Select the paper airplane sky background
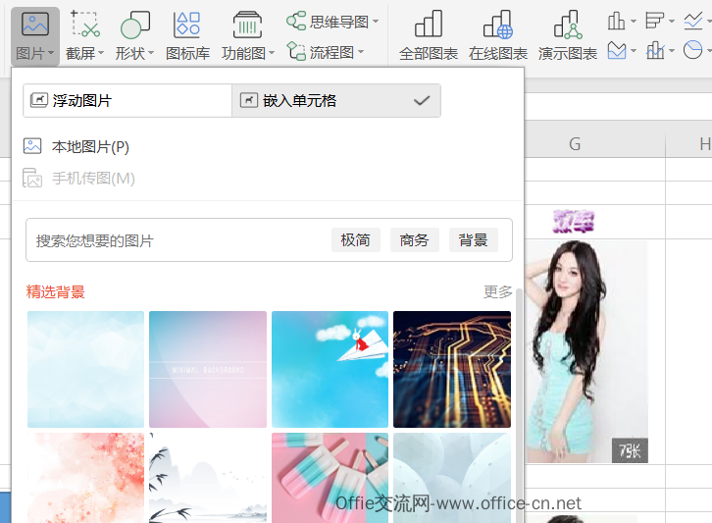This screenshot has width=712, height=523. pos(331,369)
